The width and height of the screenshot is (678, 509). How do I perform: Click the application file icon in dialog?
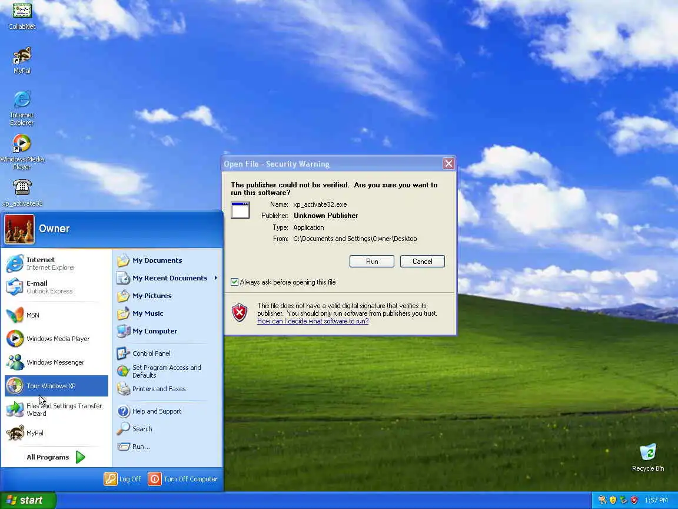(x=240, y=210)
